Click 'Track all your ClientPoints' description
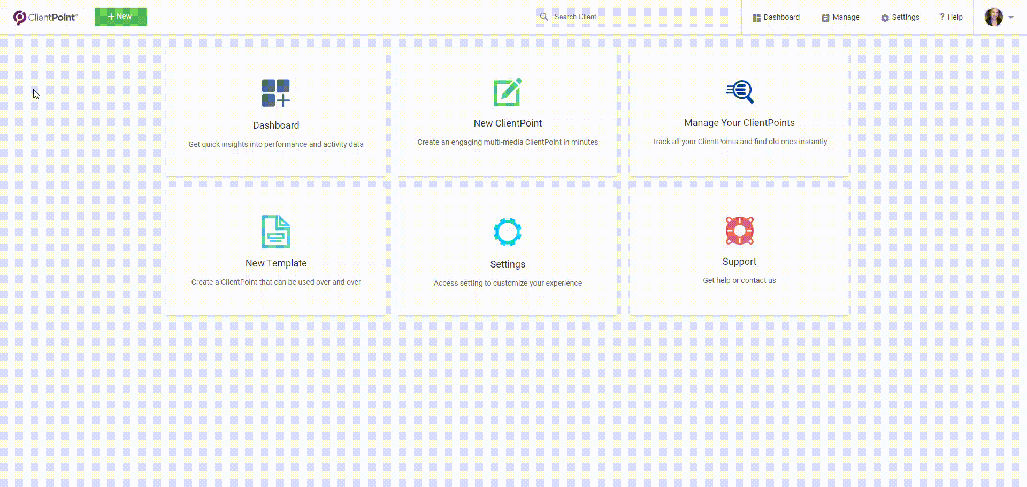Screen dimensions: 1027x487 (x=739, y=142)
